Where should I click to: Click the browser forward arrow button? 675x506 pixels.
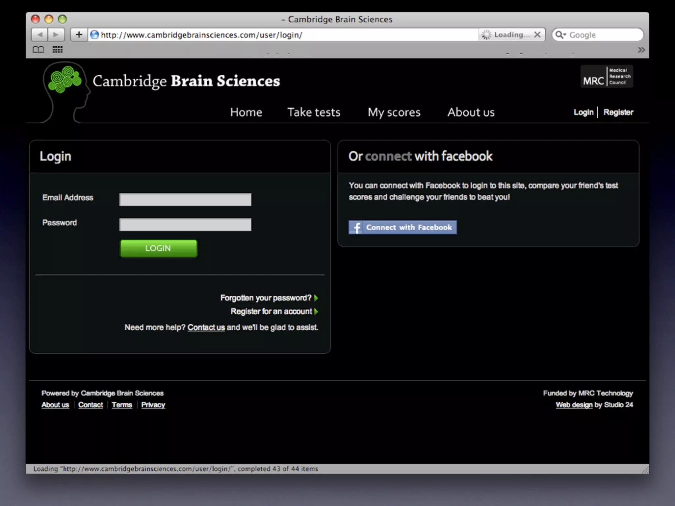56,35
